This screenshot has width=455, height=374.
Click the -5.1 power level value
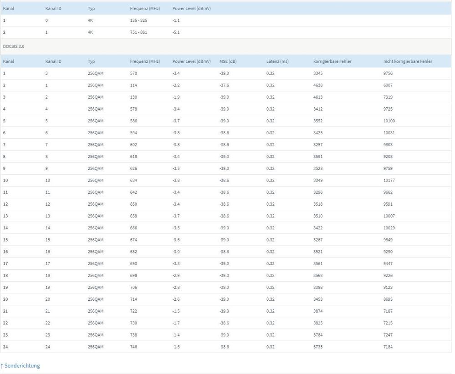click(x=177, y=32)
